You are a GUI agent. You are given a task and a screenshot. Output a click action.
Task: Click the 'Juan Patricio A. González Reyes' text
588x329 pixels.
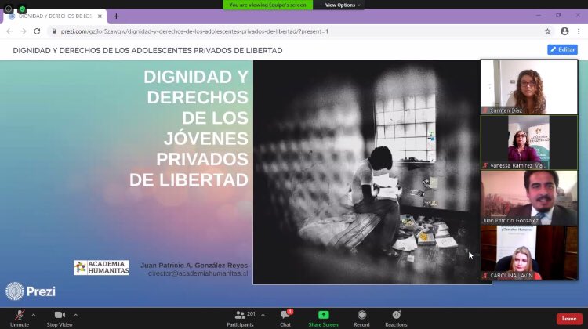tap(194, 266)
